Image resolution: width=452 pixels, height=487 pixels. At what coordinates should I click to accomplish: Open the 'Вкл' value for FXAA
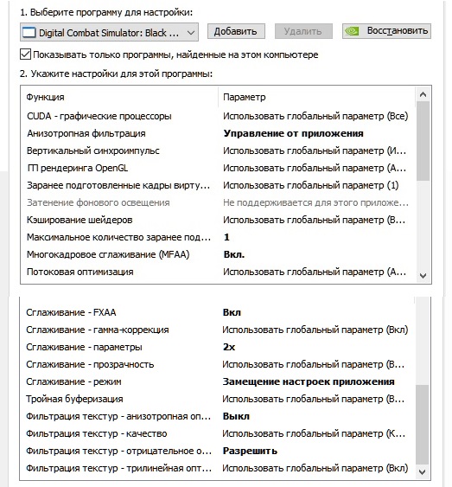[232, 312]
